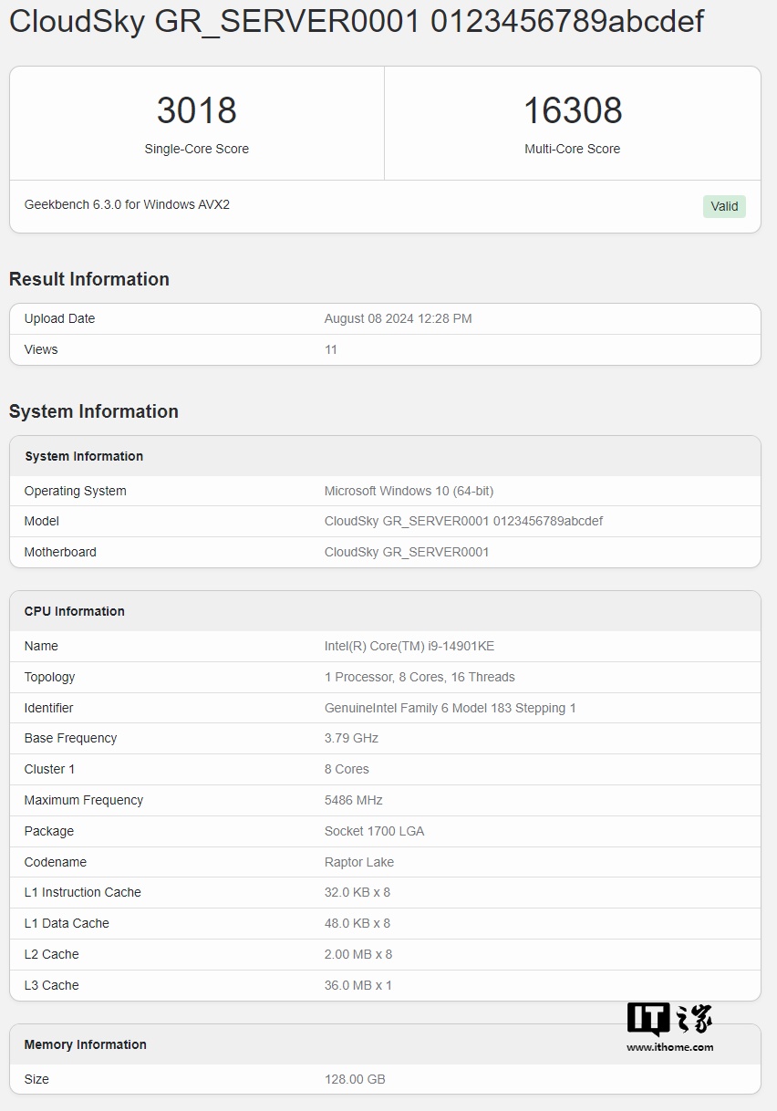Click the Topology row value
The width and height of the screenshot is (777, 1111).
pyautogui.click(x=420, y=677)
